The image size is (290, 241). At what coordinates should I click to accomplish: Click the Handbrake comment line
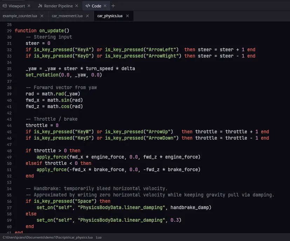[96, 189]
